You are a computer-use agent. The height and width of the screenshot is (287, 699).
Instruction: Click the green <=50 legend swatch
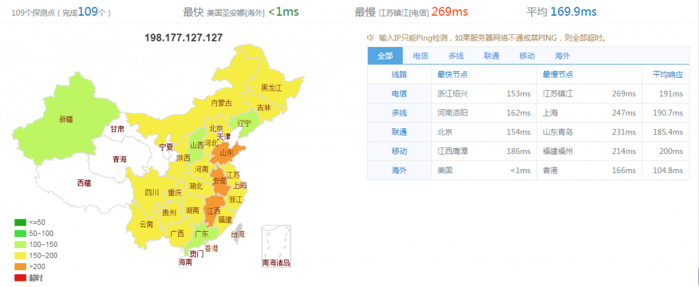click(x=18, y=222)
